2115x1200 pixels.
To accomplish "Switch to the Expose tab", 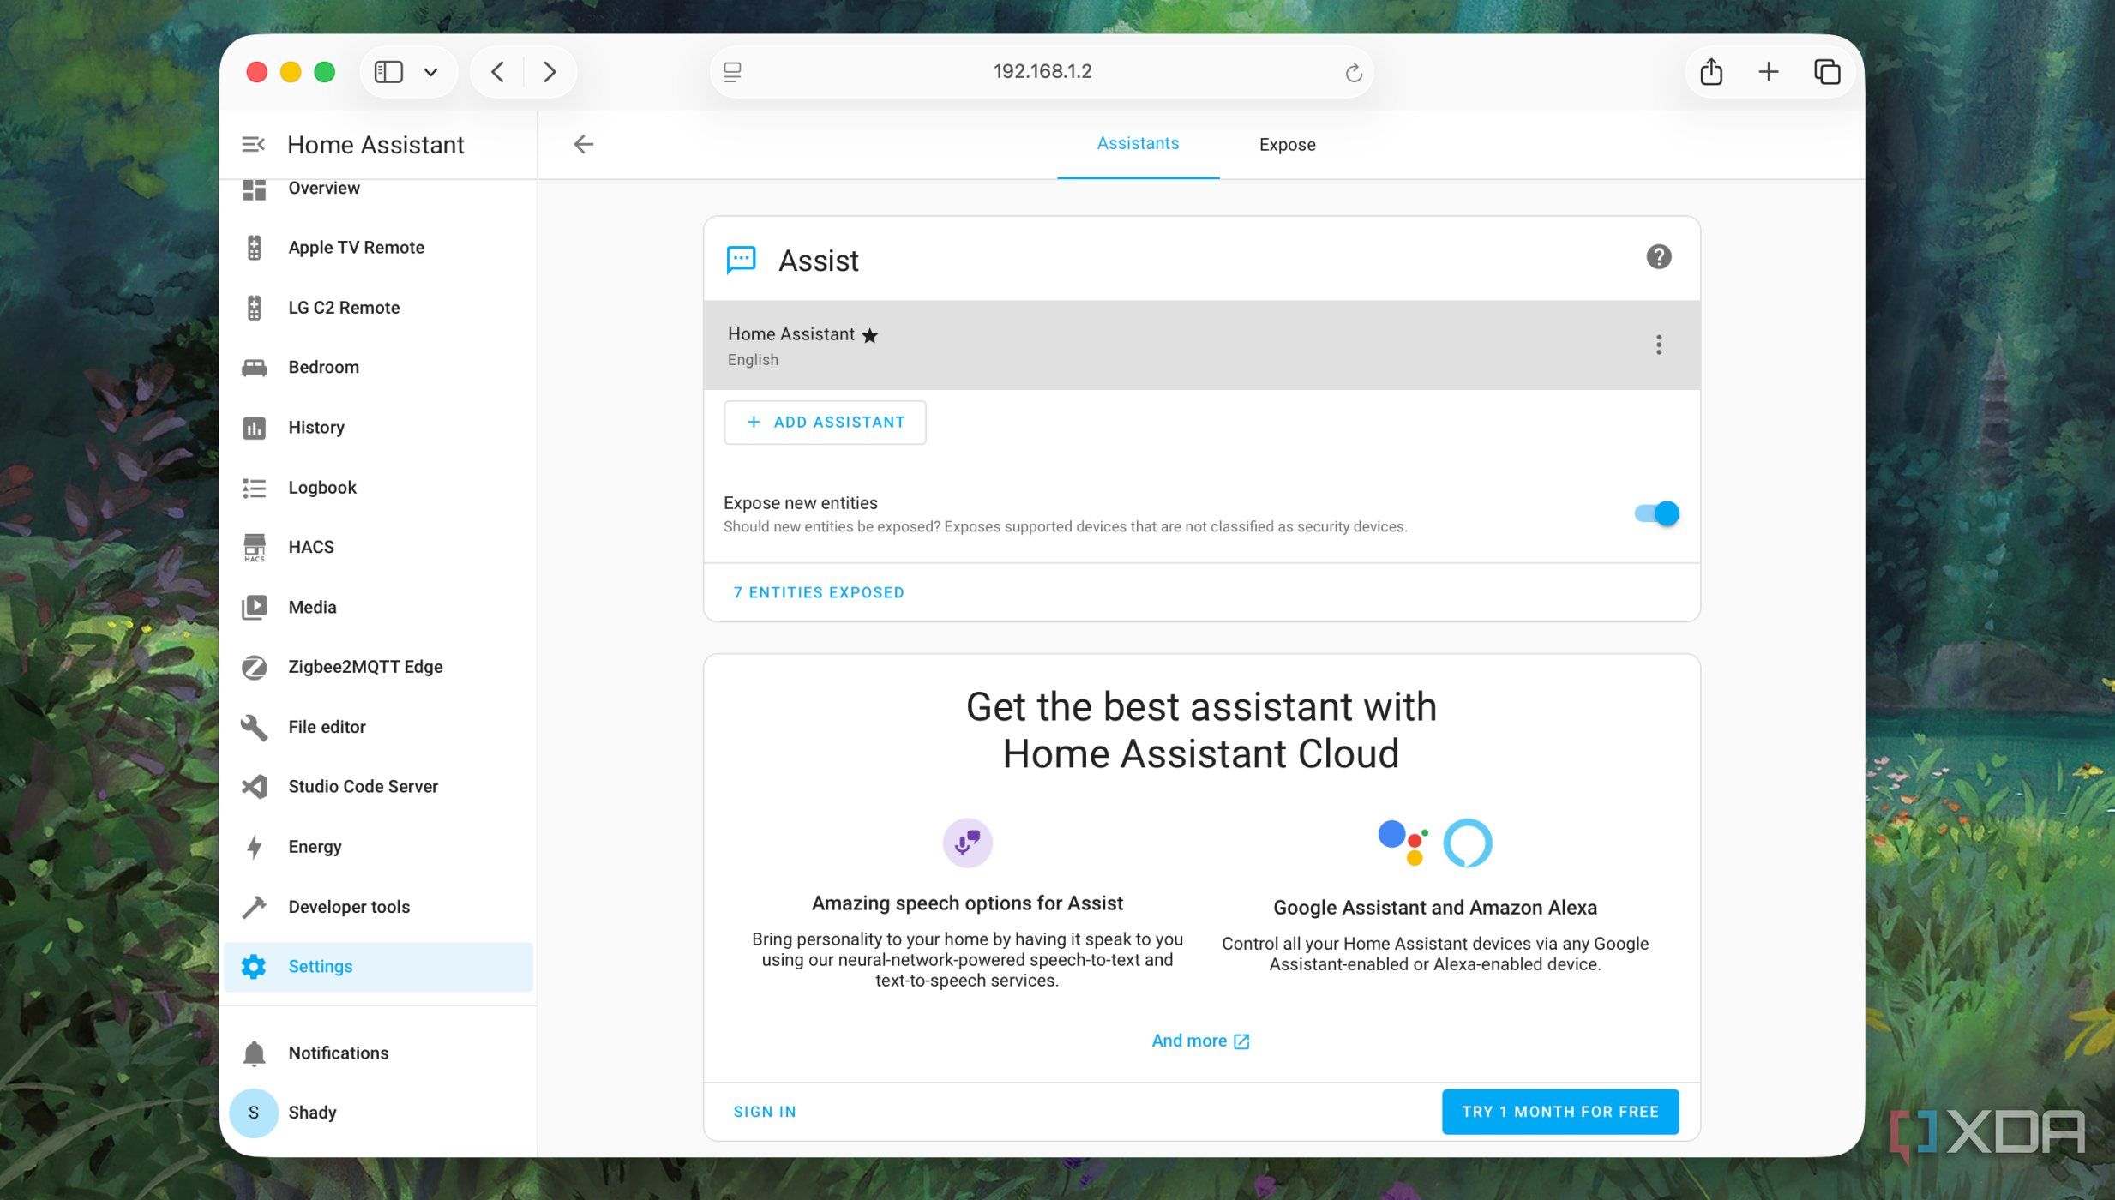I will [x=1287, y=145].
